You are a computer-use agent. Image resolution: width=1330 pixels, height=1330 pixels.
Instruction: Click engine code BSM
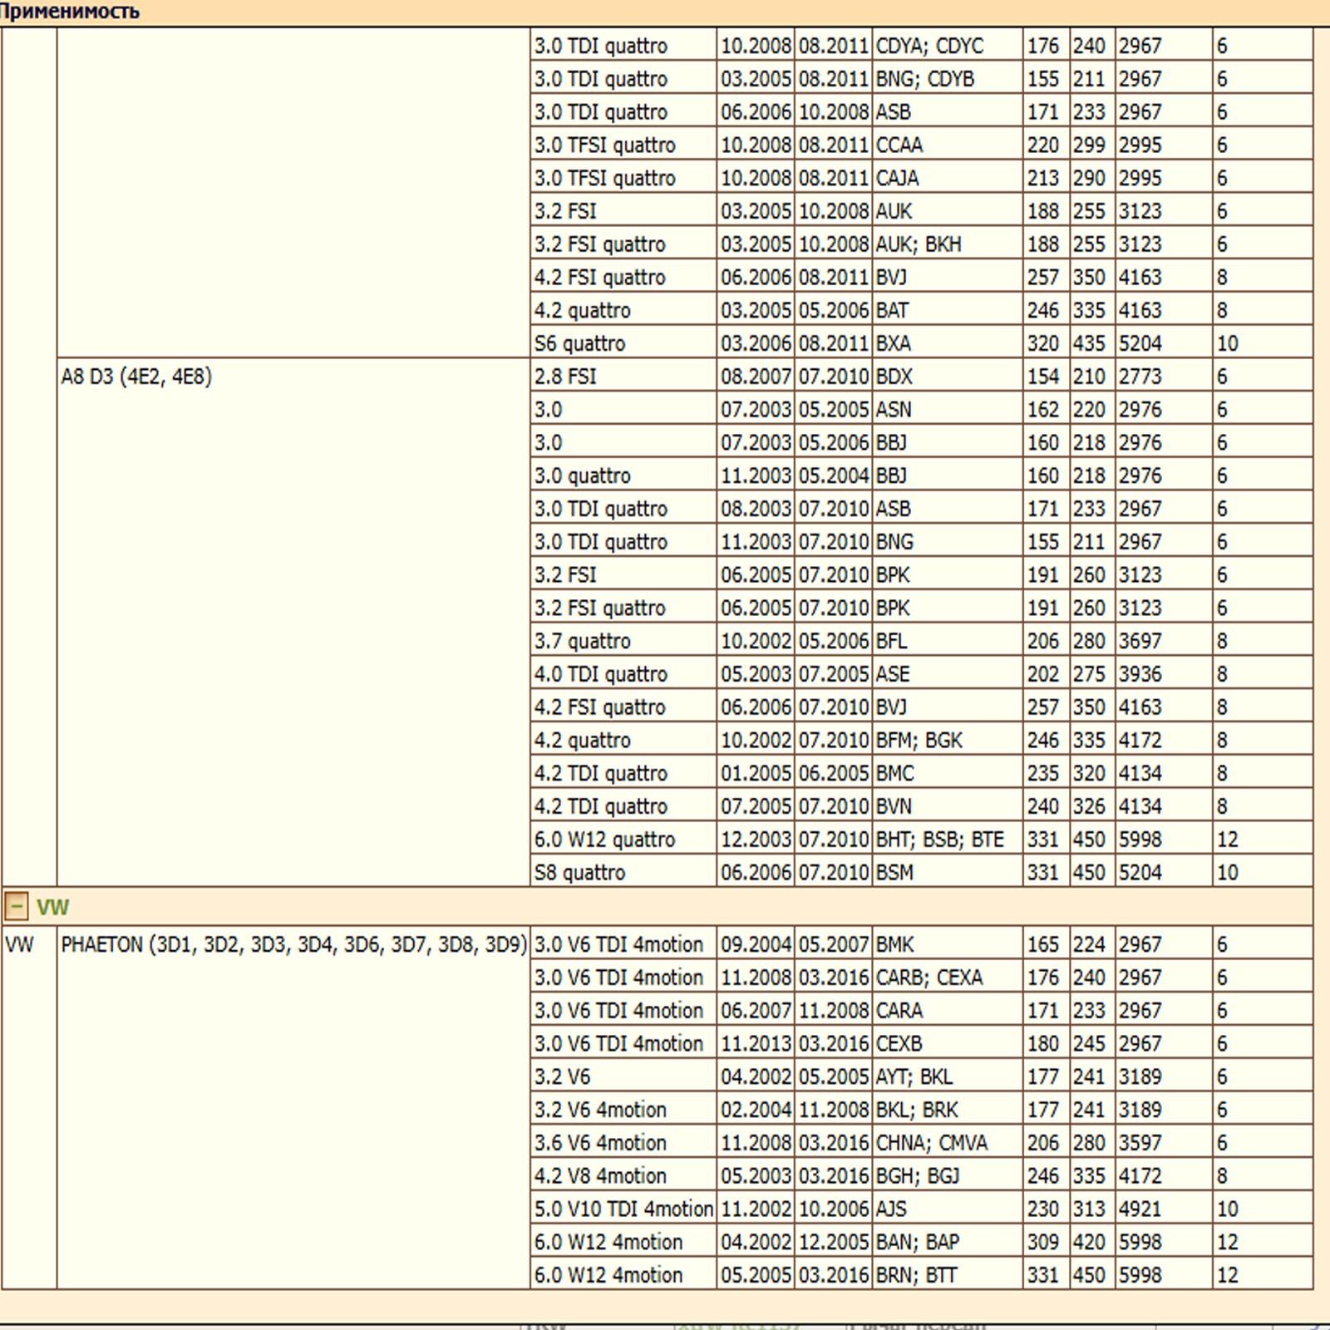(894, 872)
